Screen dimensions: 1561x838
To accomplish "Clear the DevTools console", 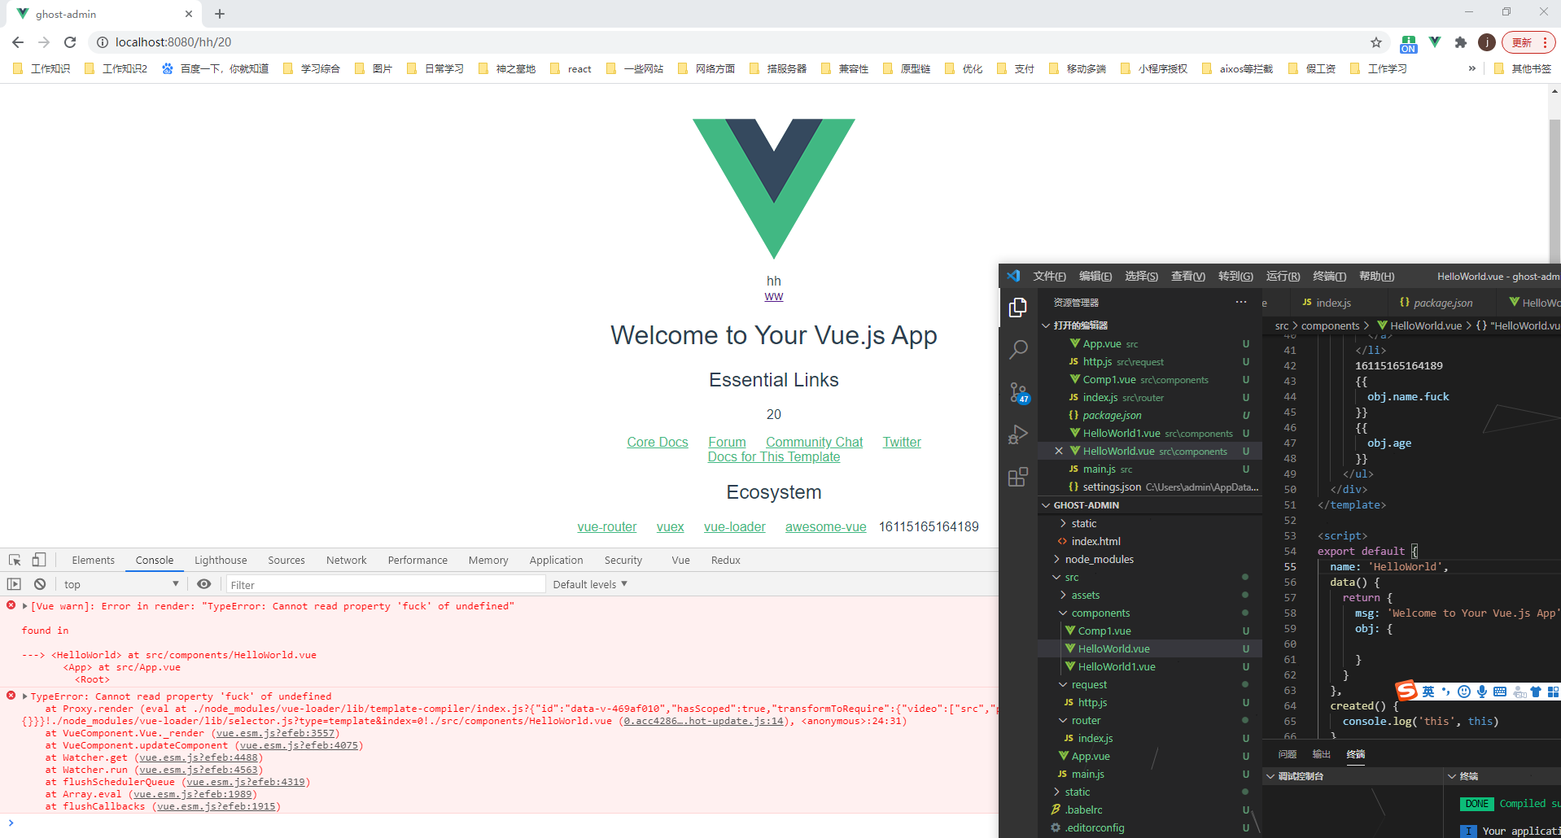I will click(40, 584).
